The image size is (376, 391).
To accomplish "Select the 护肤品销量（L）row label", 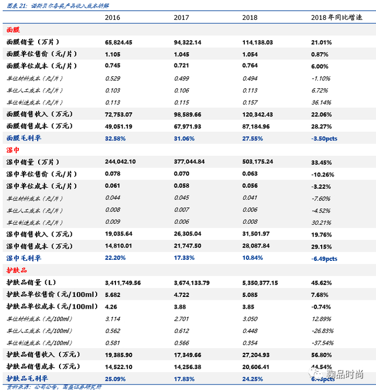I will coord(31,282).
